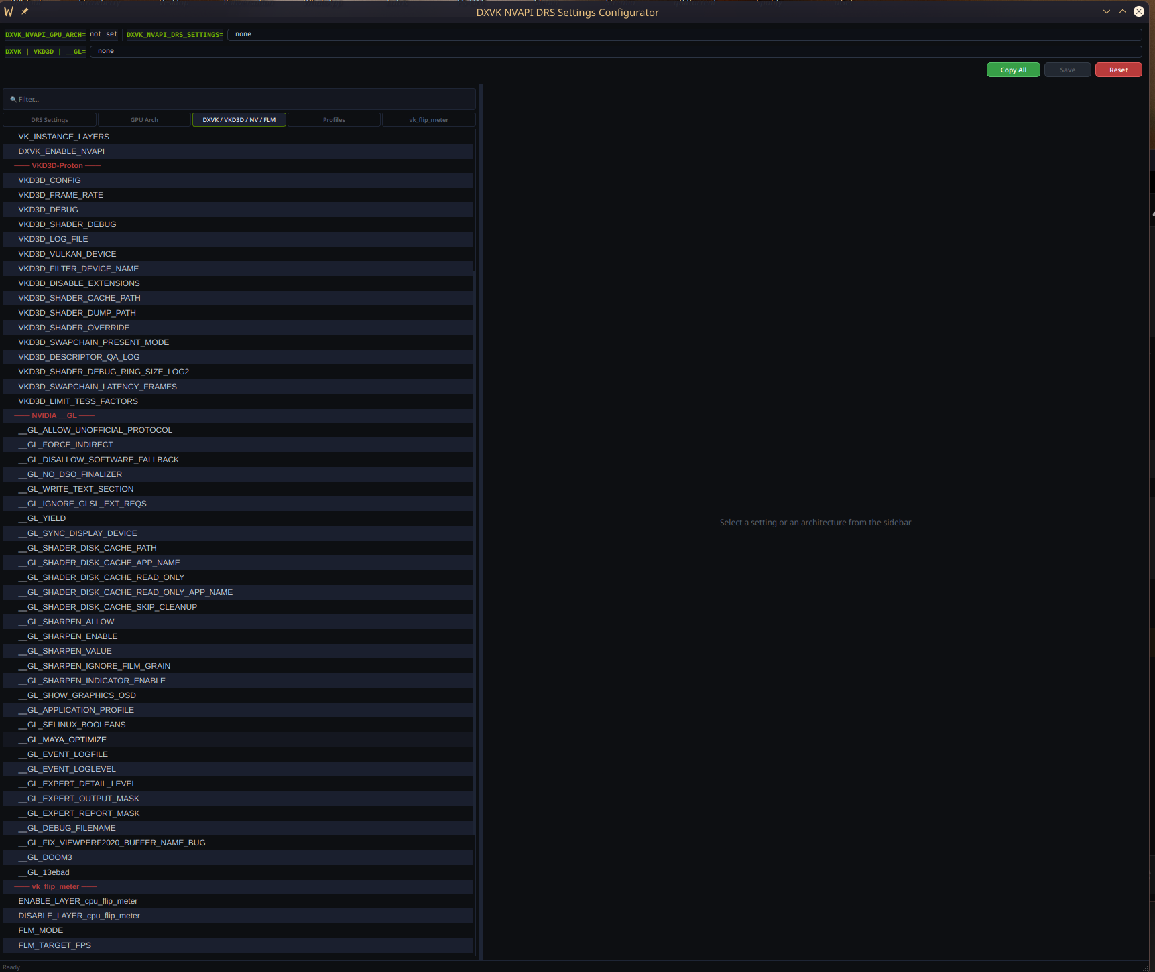Image resolution: width=1155 pixels, height=972 pixels.
Task: Select FLM_TARGET_FPS setting
Action: (238, 945)
